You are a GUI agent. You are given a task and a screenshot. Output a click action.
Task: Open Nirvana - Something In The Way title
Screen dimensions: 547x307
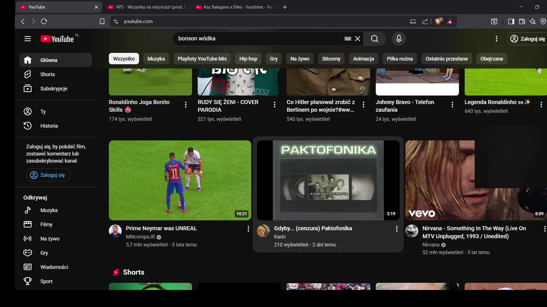click(x=474, y=232)
